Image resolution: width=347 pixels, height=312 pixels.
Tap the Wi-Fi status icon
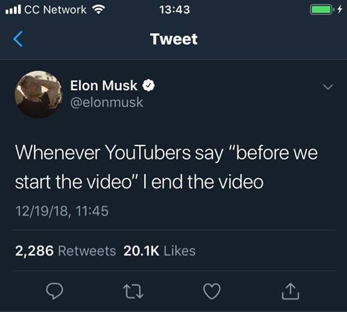pyautogui.click(x=98, y=10)
